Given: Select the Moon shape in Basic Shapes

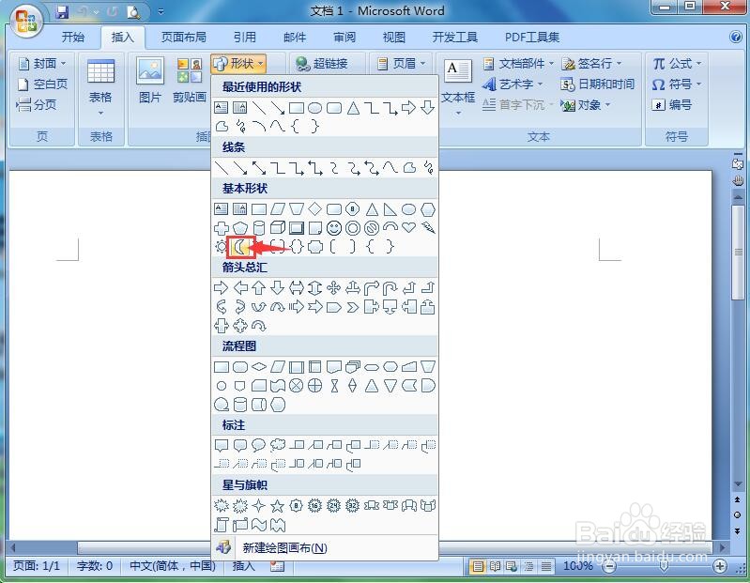Looking at the screenshot, I should coord(240,247).
